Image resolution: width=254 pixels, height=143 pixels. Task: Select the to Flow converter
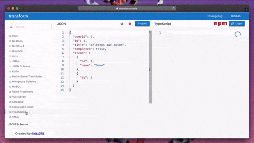pos(13,36)
